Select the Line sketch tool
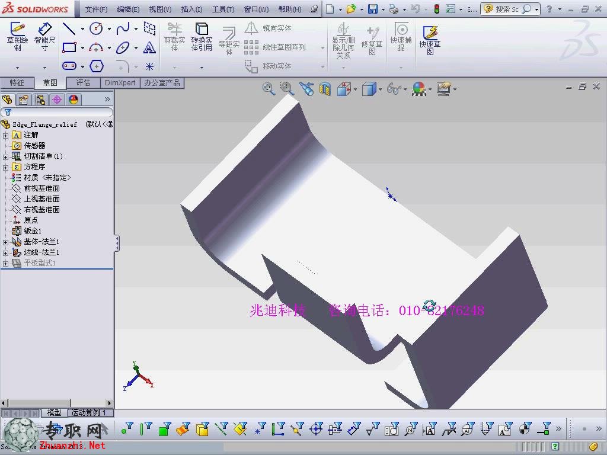This screenshot has height=455, width=607. click(x=69, y=28)
